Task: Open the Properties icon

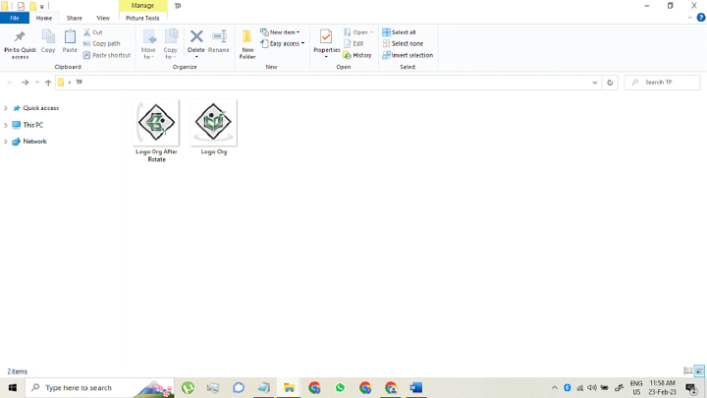Action: [326, 37]
